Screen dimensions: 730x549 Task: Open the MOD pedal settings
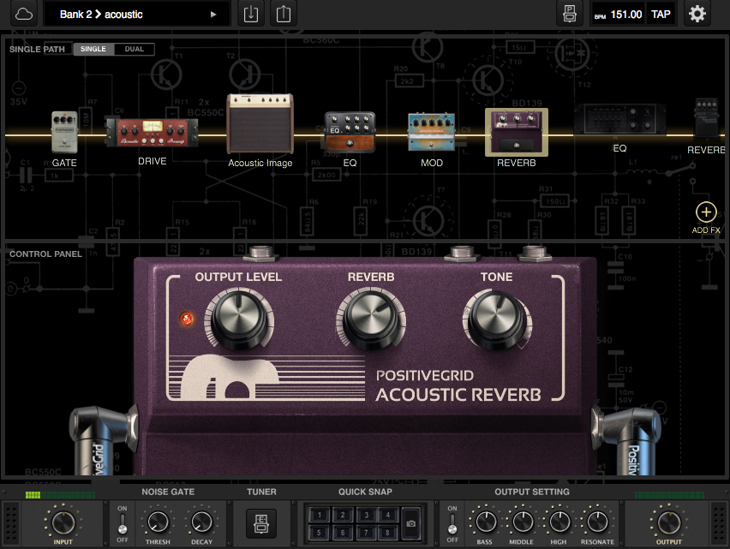[432, 128]
